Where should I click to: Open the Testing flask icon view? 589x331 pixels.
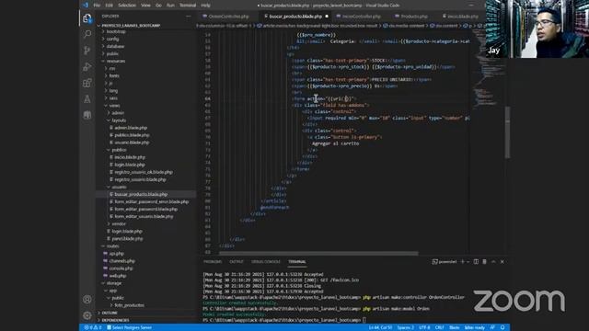(87, 98)
